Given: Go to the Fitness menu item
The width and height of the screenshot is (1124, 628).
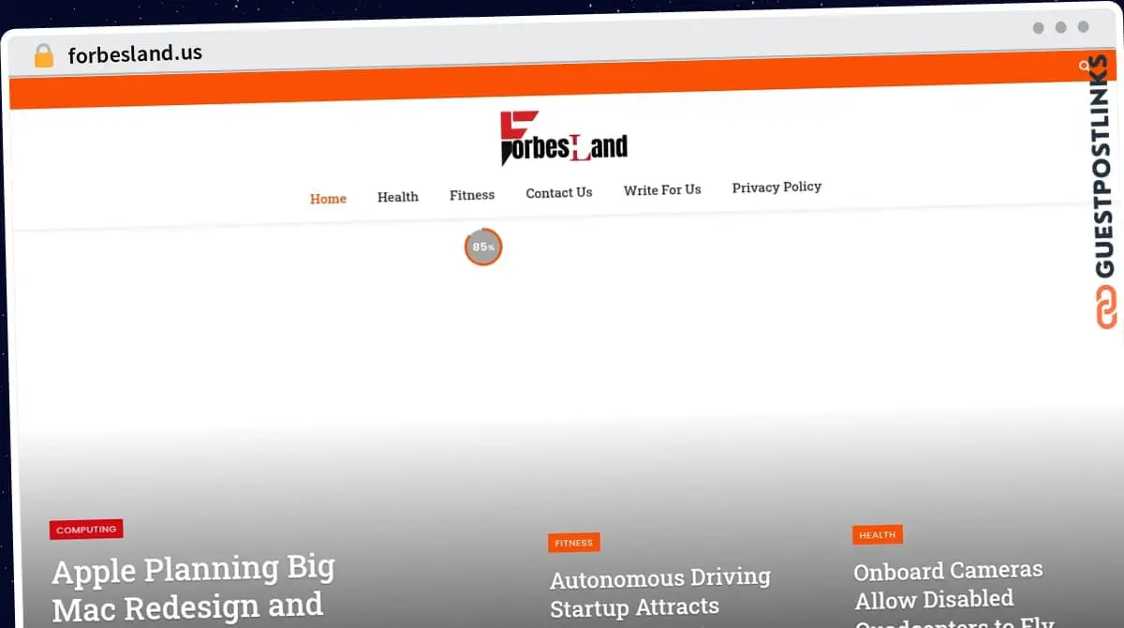Looking at the screenshot, I should click(x=472, y=195).
